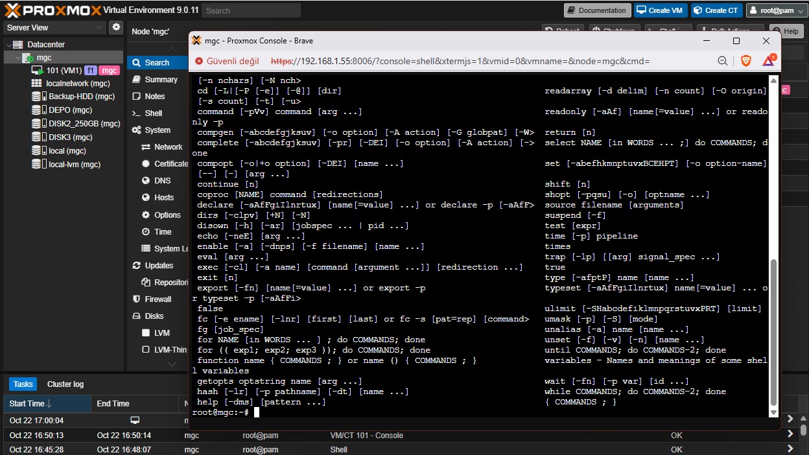
Task: Select the Backup-HDD storage icon in tree
Action: click(39, 97)
